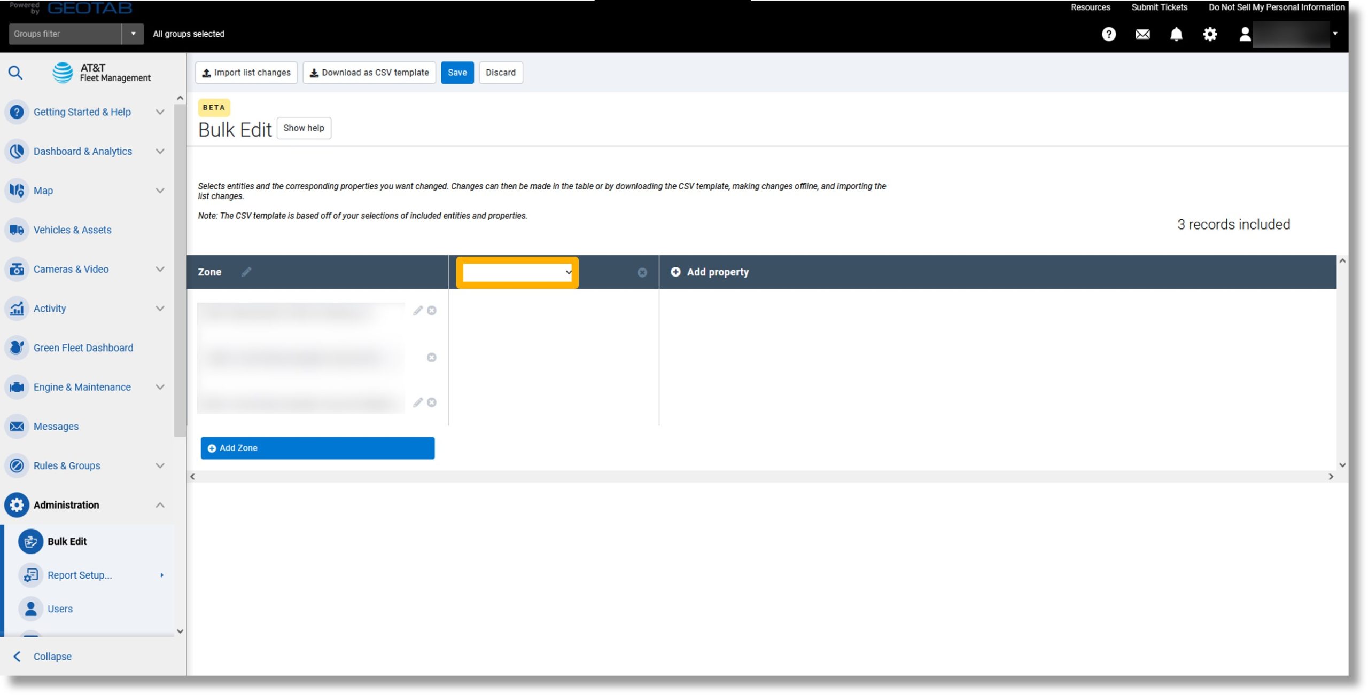The width and height of the screenshot is (1368, 695).
Task: Click Import list changes button
Action: pos(246,73)
